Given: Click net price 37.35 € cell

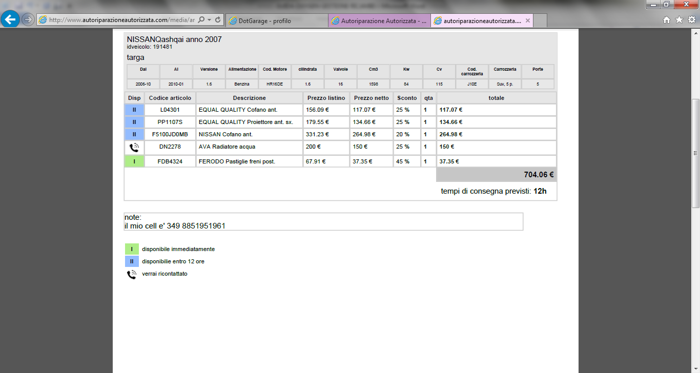Looking at the screenshot, I should (372, 161).
